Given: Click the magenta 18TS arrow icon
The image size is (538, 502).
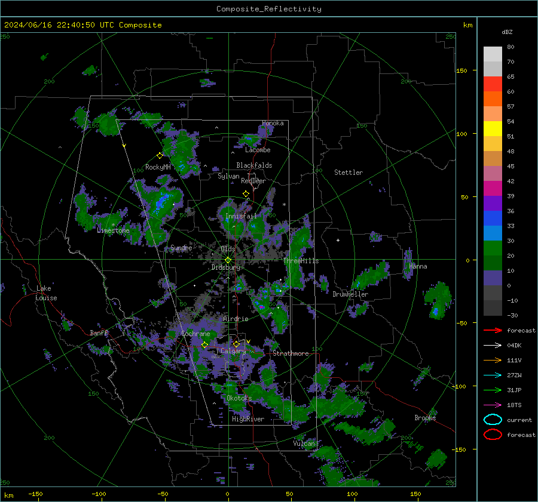Looking at the screenshot, I should (493, 405).
